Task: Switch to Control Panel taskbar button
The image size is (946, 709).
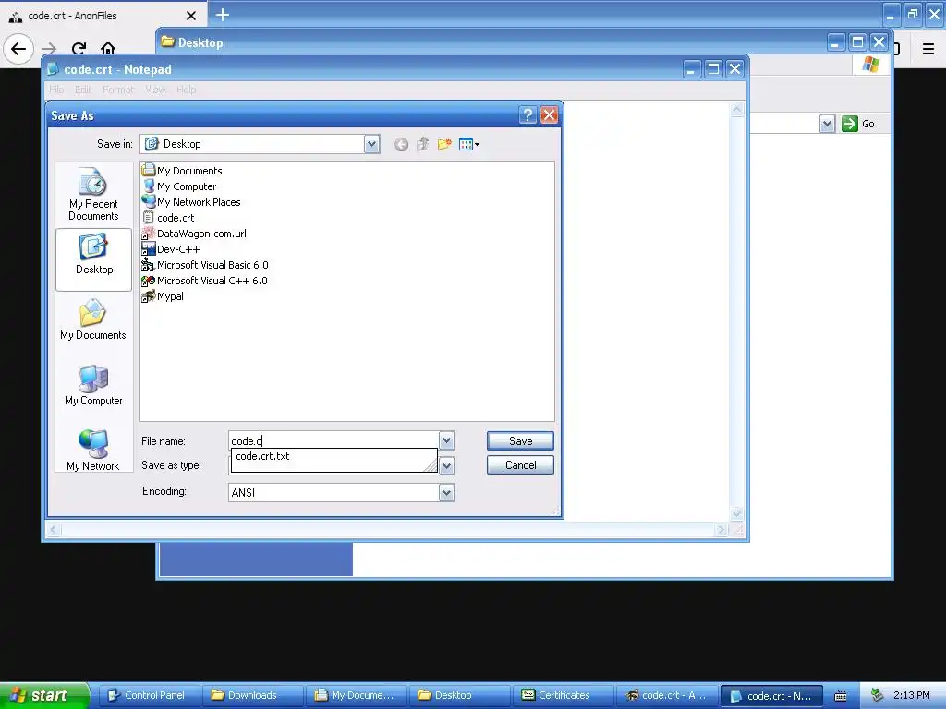Action: (x=149, y=695)
